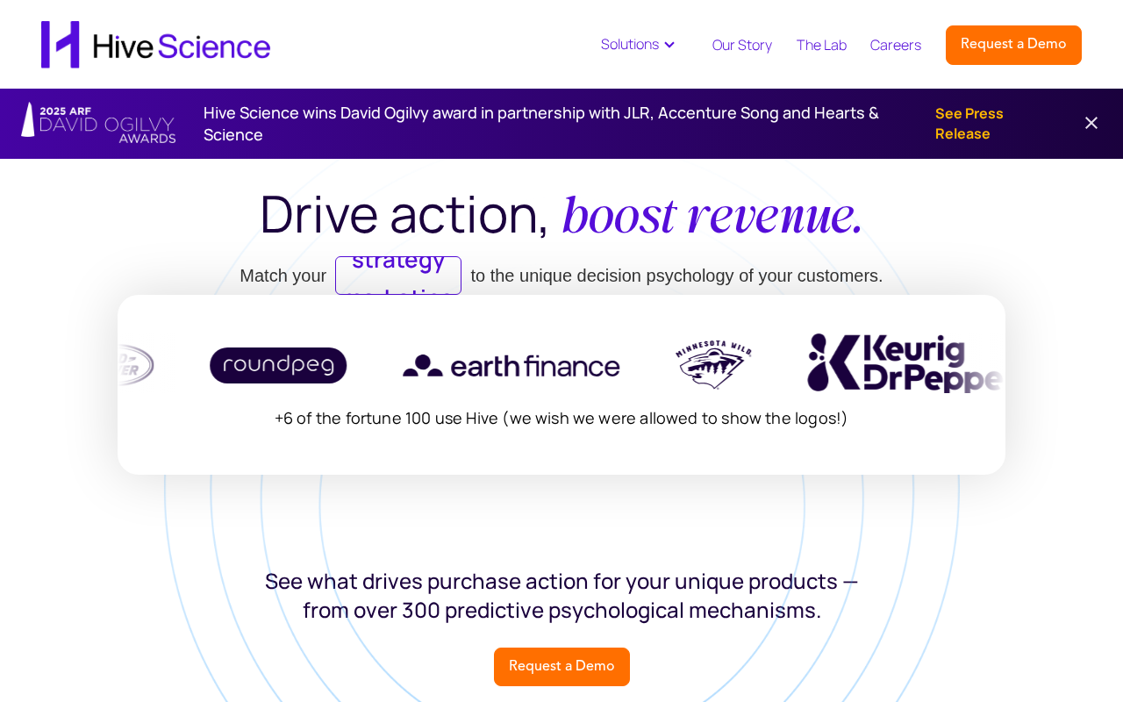Viewport: 1123px width, 702px height.
Task: Click the Minnesota Wild logo
Action: [713, 364]
